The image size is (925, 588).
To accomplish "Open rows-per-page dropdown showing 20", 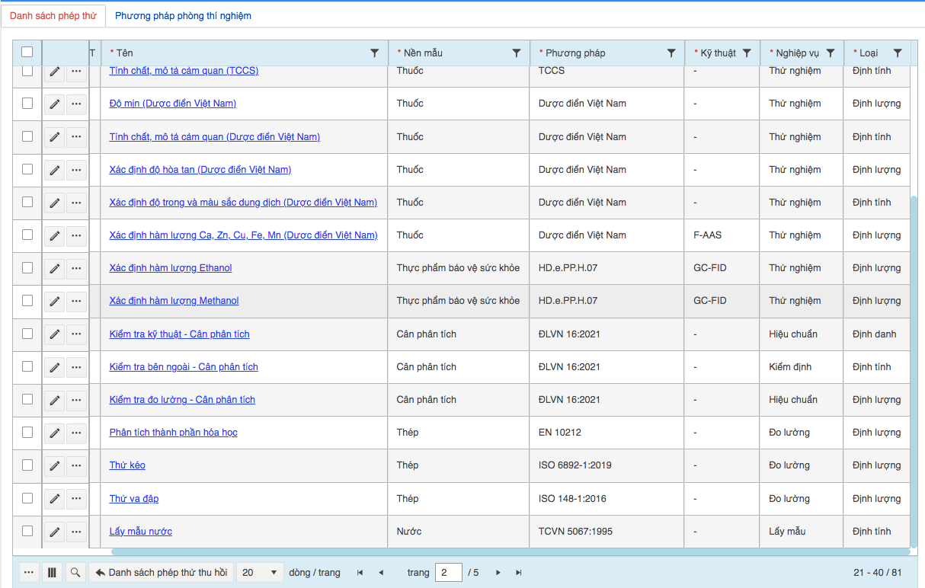I will pyautogui.click(x=260, y=573).
